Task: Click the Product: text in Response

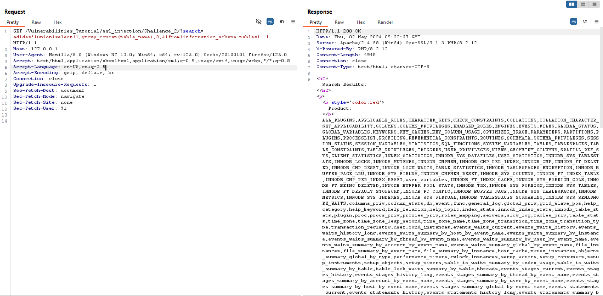Action: point(340,108)
